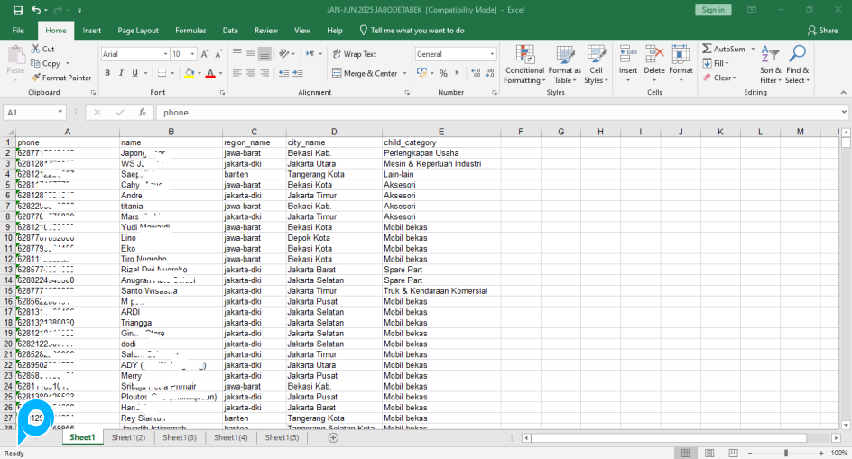Open the Page Layout ribbon tab
This screenshot has width=852, height=459.
[137, 30]
